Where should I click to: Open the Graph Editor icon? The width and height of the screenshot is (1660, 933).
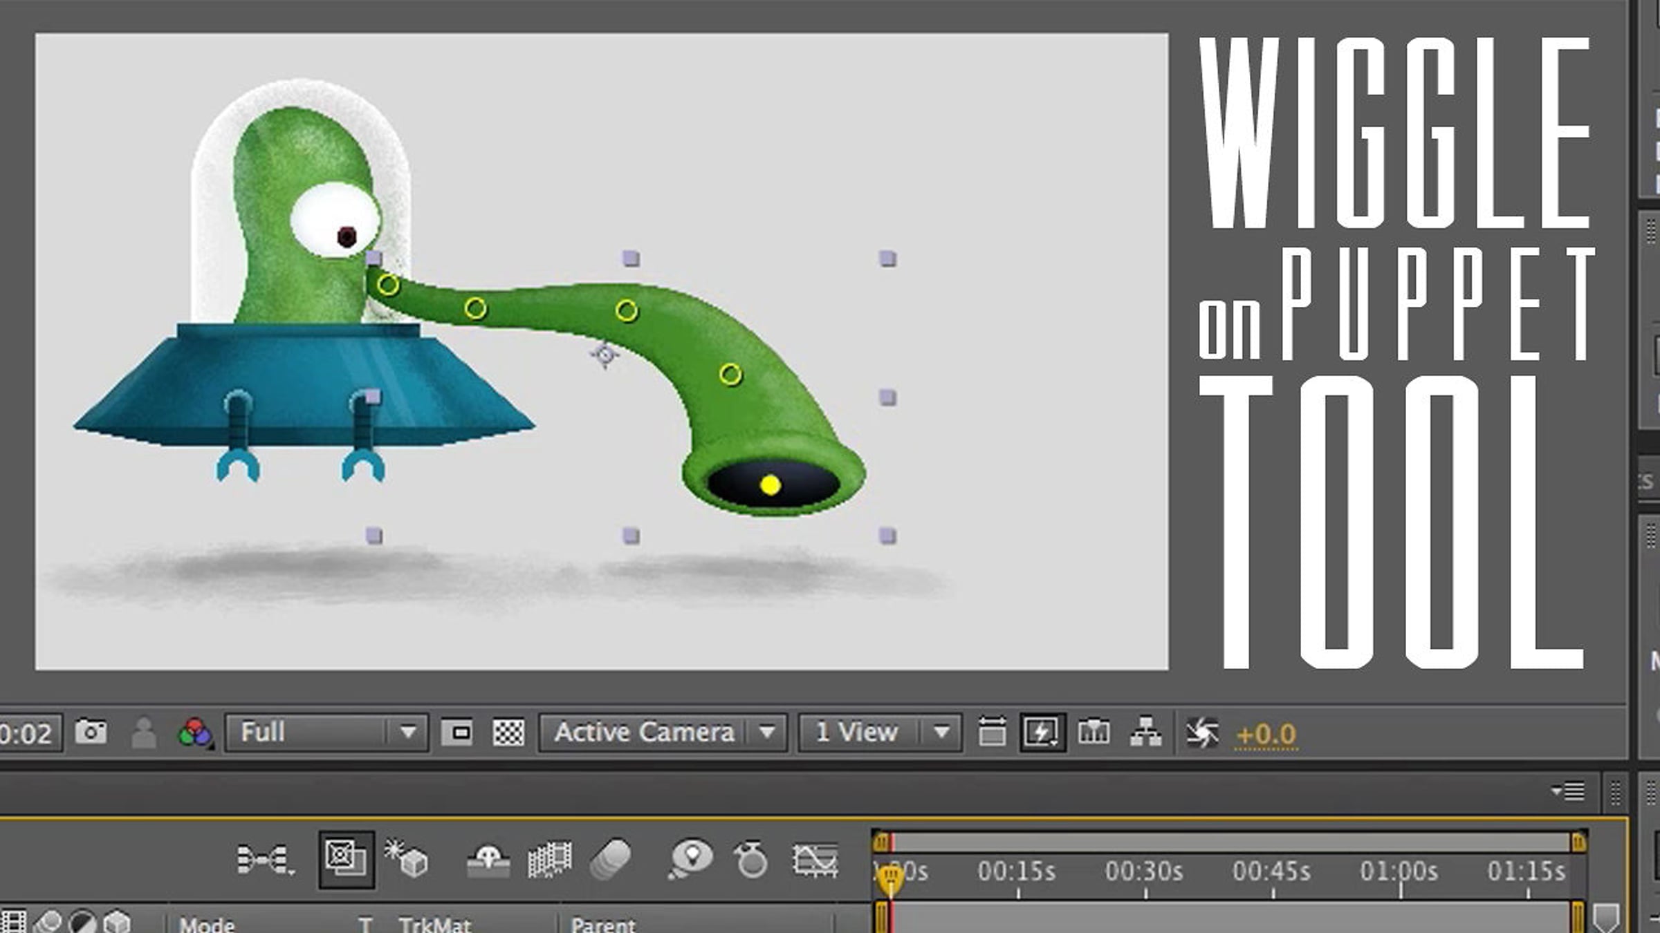pos(815,860)
